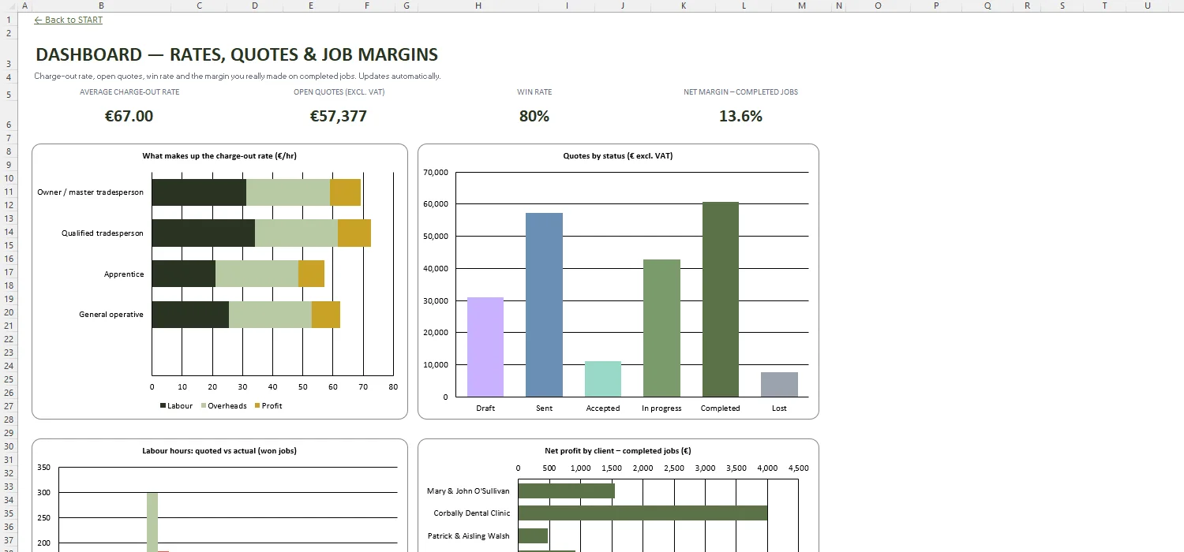Click chart title 'Labour hours: quoted vs actual'
Viewport: 1184px width, 552px height.
pos(219,451)
